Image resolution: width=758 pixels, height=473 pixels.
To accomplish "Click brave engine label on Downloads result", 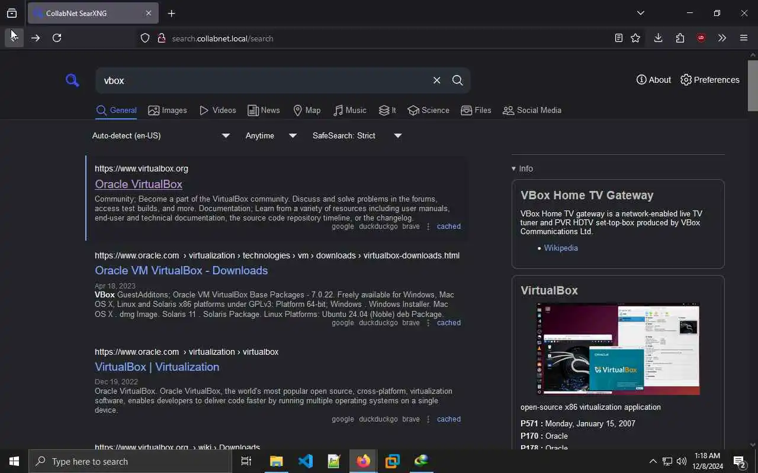I will 411,323.
